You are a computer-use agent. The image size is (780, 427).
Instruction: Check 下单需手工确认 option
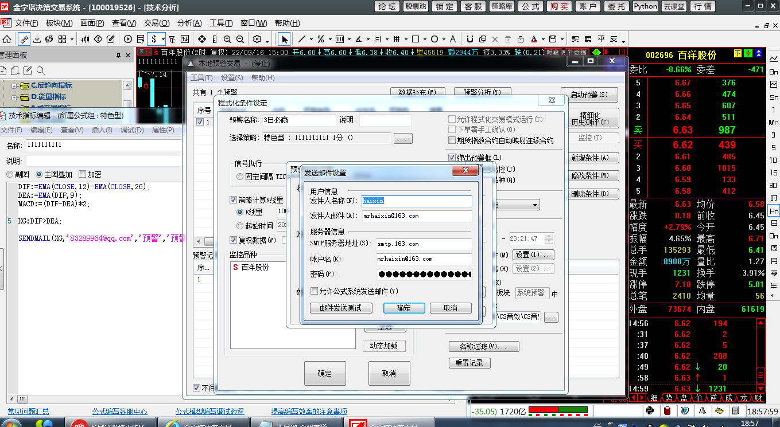[x=452, y=130]
